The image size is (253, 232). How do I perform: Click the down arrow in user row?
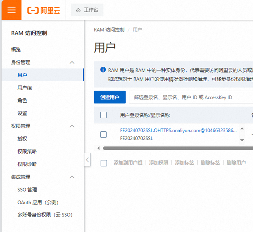coord(242,140)
